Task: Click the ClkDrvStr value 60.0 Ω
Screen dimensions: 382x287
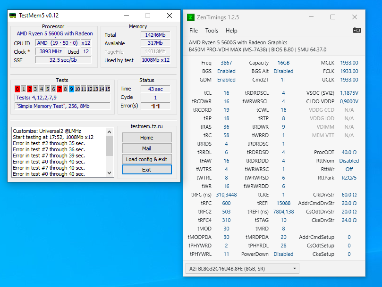Action: click(x=349, y=195)
